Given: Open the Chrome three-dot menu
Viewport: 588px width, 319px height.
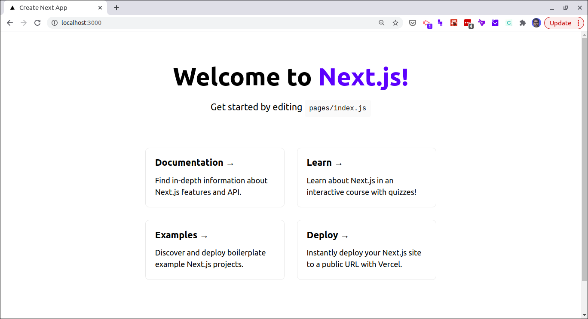Looking at the screenshot, I should pos(579,23).
